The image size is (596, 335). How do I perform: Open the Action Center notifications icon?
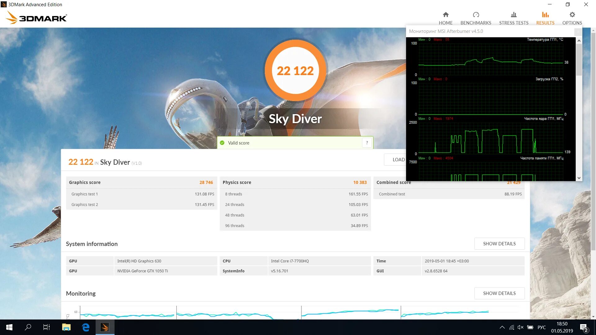[584, 328]
